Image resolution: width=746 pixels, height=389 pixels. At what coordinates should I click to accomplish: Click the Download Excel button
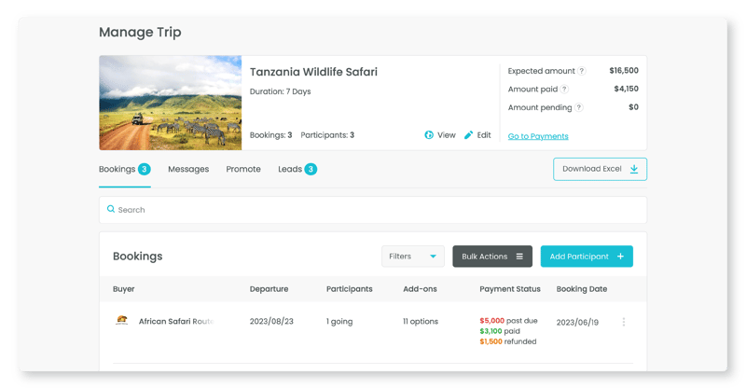point(600,169)
